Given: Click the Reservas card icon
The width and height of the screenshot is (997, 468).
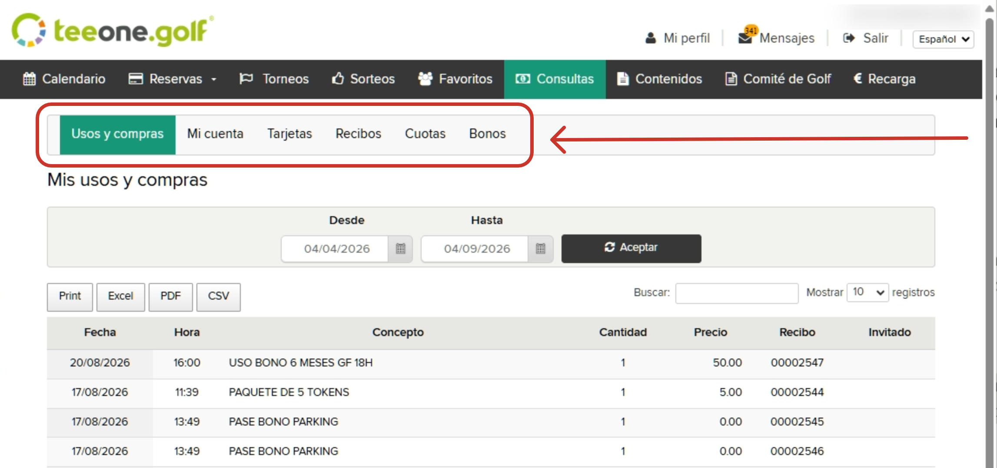Looking at the screenshot, I should click(136, 79).
